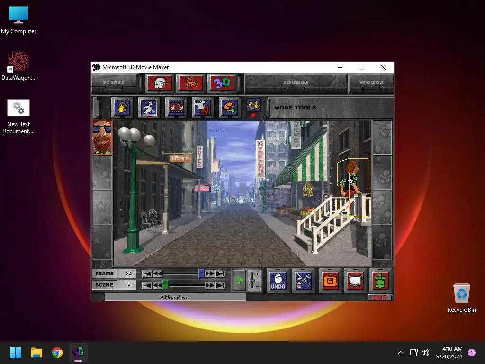Click the first stone actor slot on right

382,137
